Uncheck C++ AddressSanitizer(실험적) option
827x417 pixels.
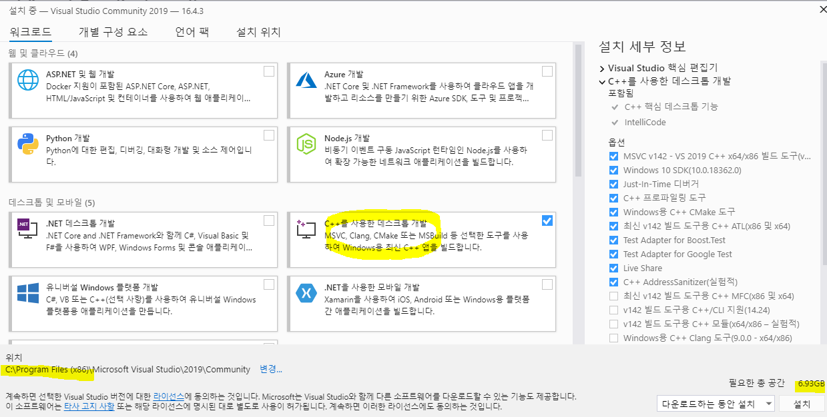point(613,282)
